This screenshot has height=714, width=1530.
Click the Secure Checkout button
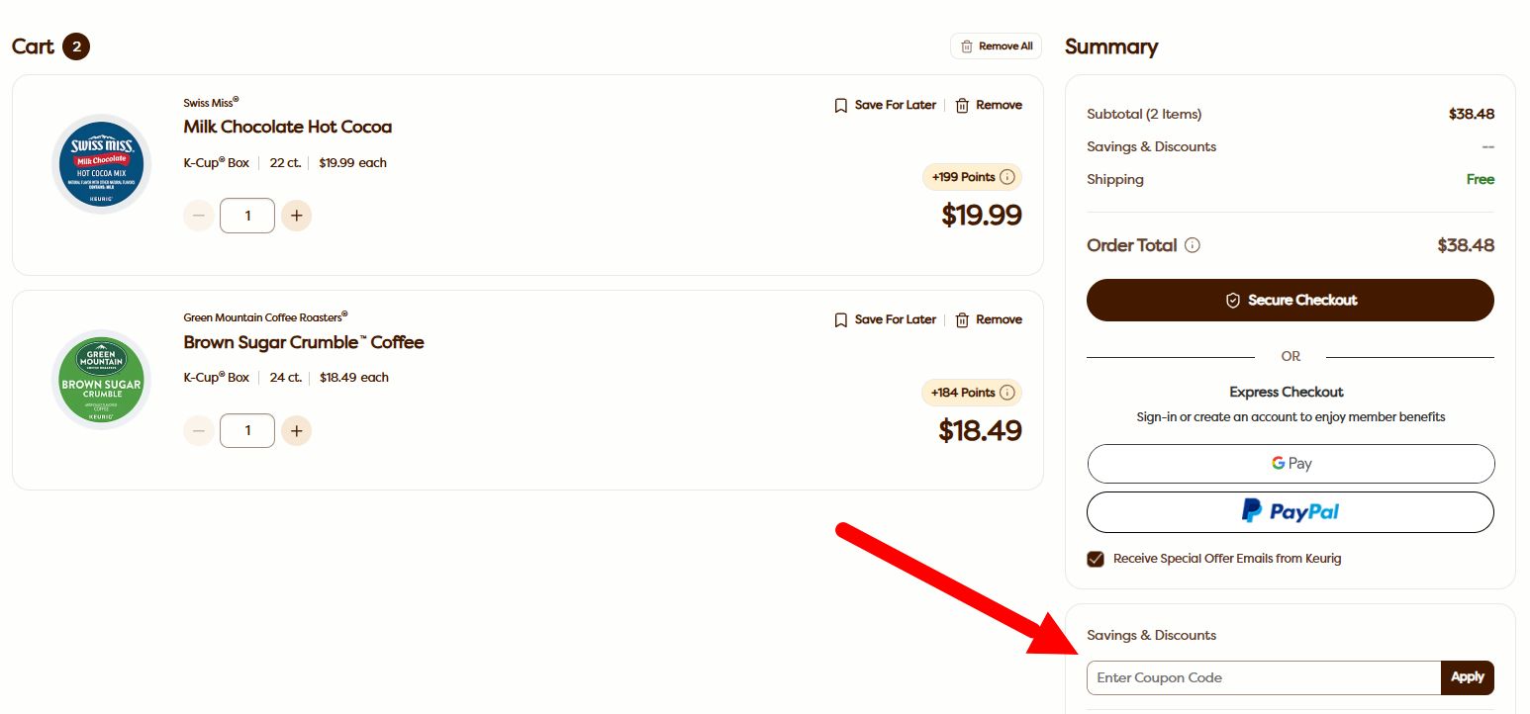click(x=1290, y=300)
